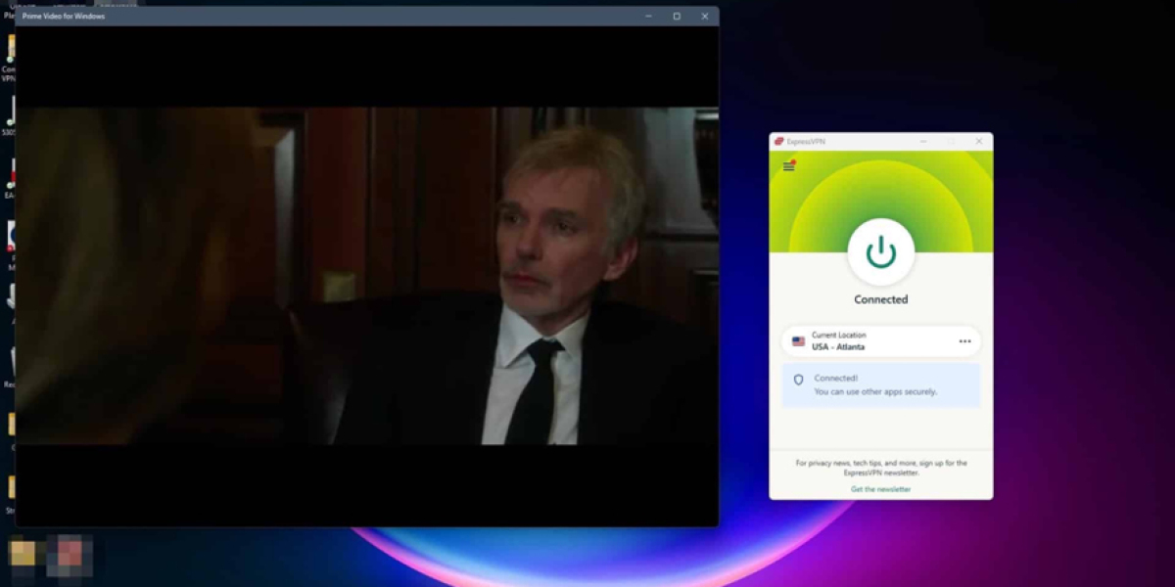This screenshot has height=587, width=1175.
Task: Minimize the ExpressVPN window
Action: click(x=921, y=142)
